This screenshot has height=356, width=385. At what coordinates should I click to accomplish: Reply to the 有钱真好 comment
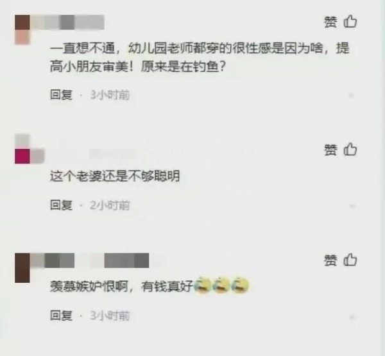(61, 315)
